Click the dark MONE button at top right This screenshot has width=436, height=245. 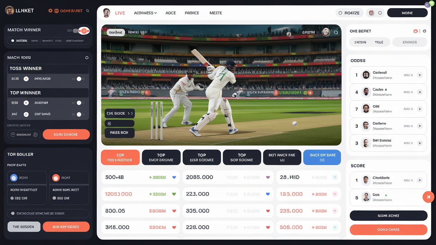tap(407, 13)
